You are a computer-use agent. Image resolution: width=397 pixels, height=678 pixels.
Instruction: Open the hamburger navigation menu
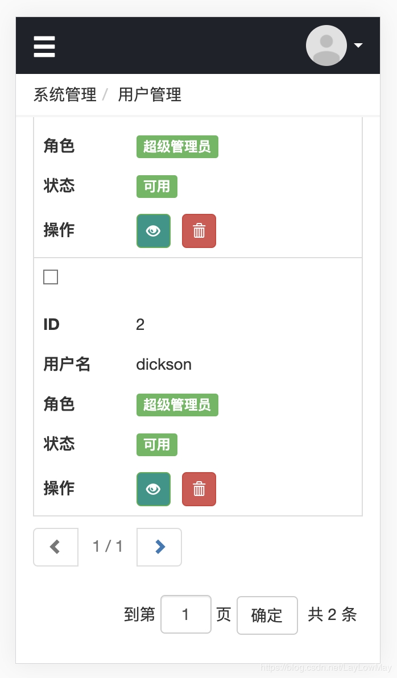(44, 47)
